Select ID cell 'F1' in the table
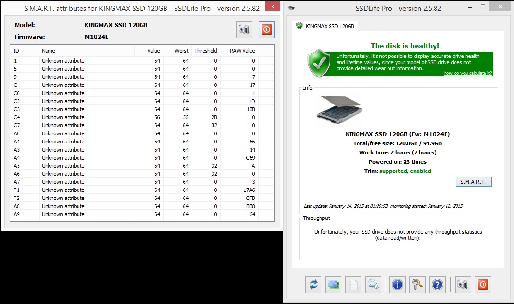The image size is (514, 304). point(16,190)
